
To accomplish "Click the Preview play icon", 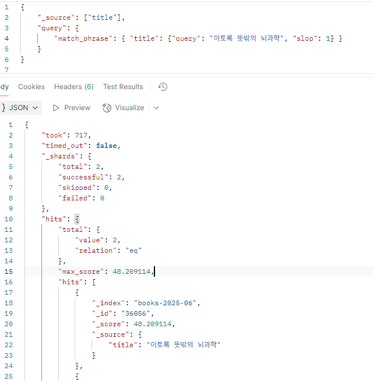I will pyautogui.click(x=56, y=108).
